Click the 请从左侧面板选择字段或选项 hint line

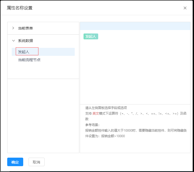pyautogui.click(x=106, y=108)
